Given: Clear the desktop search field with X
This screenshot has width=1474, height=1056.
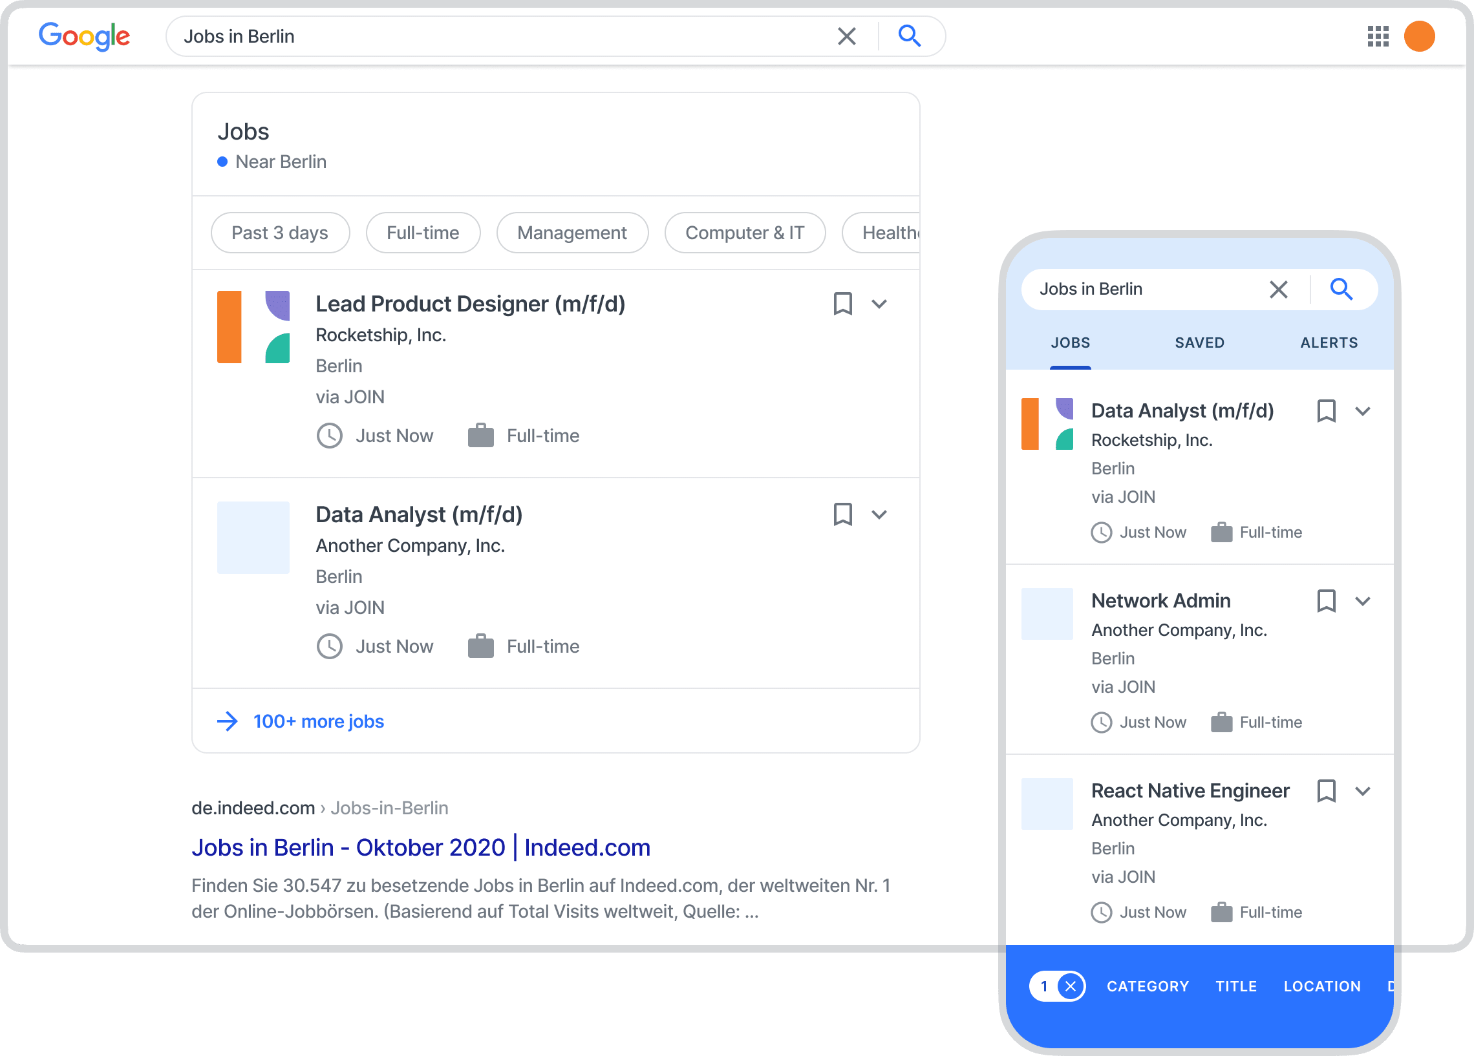Looking at the screenshot, I should pyautogui.click(x=846, y=36).
